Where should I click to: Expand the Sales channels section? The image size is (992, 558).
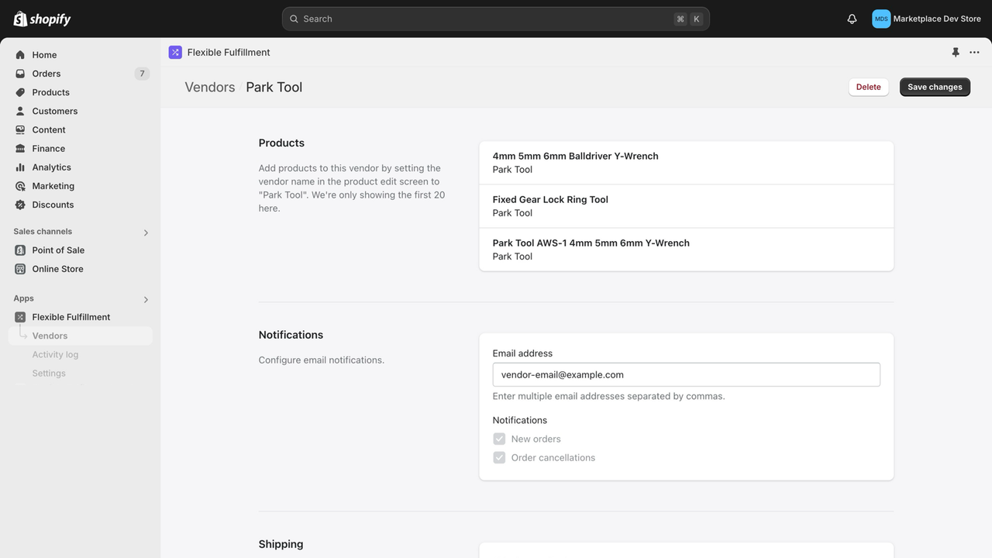tap(146, 232)
